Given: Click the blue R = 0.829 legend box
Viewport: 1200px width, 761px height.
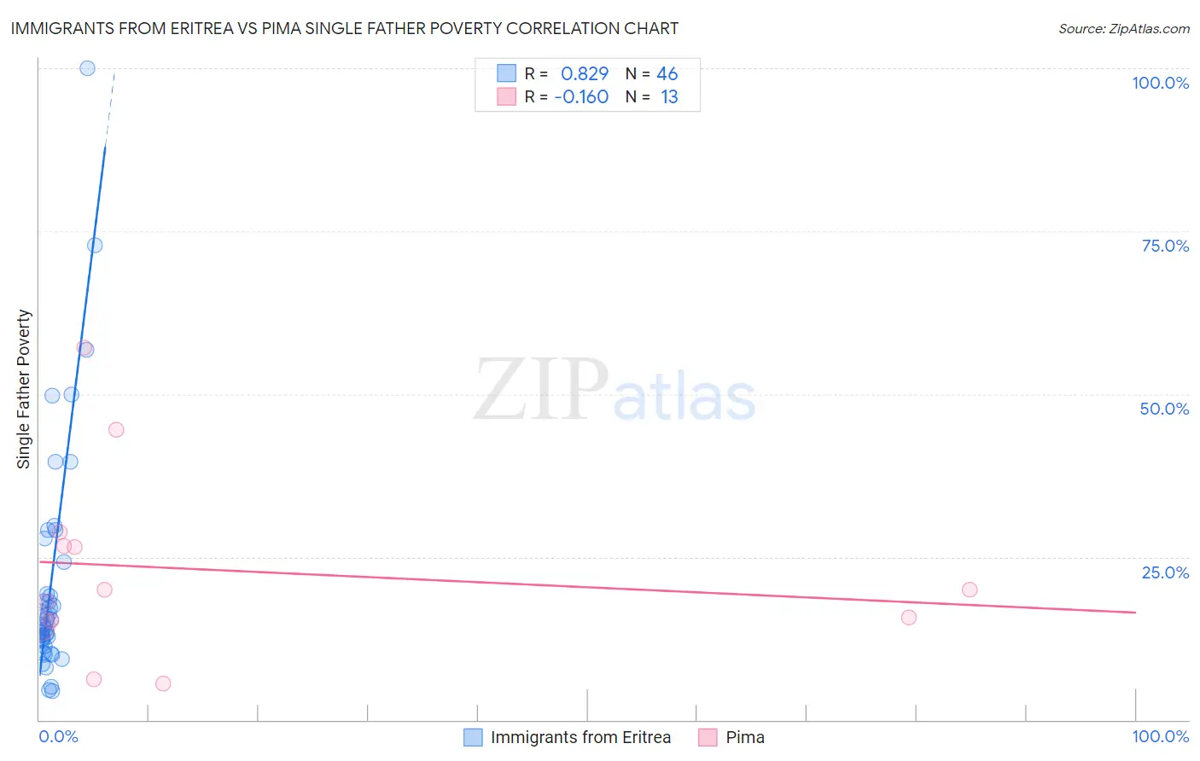Looking at the screenshot, I should 506,73.
